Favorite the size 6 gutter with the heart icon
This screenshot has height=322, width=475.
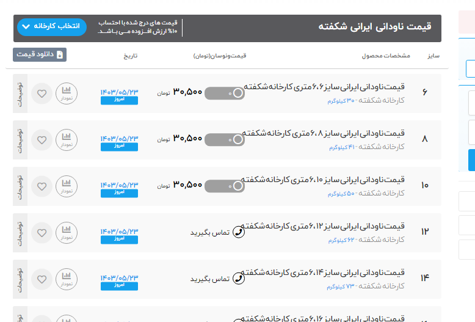click(42, 94)
